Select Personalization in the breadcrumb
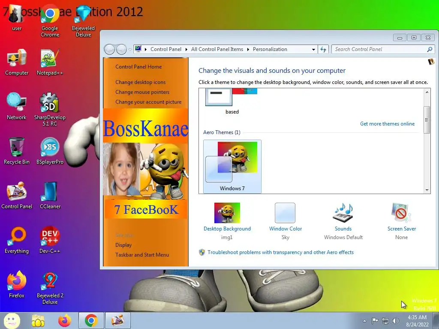Screen dimensions: 439x329 (x=270, y=49)
